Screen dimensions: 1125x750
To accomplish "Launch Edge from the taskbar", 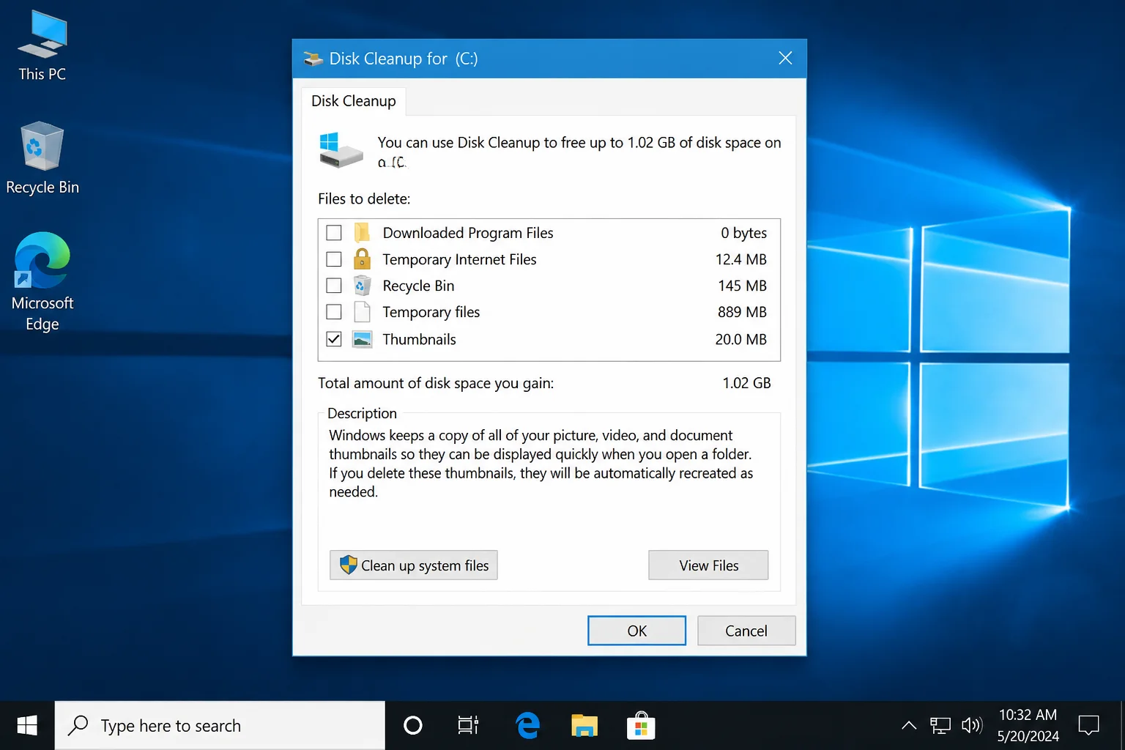I will tap(527, 726).
